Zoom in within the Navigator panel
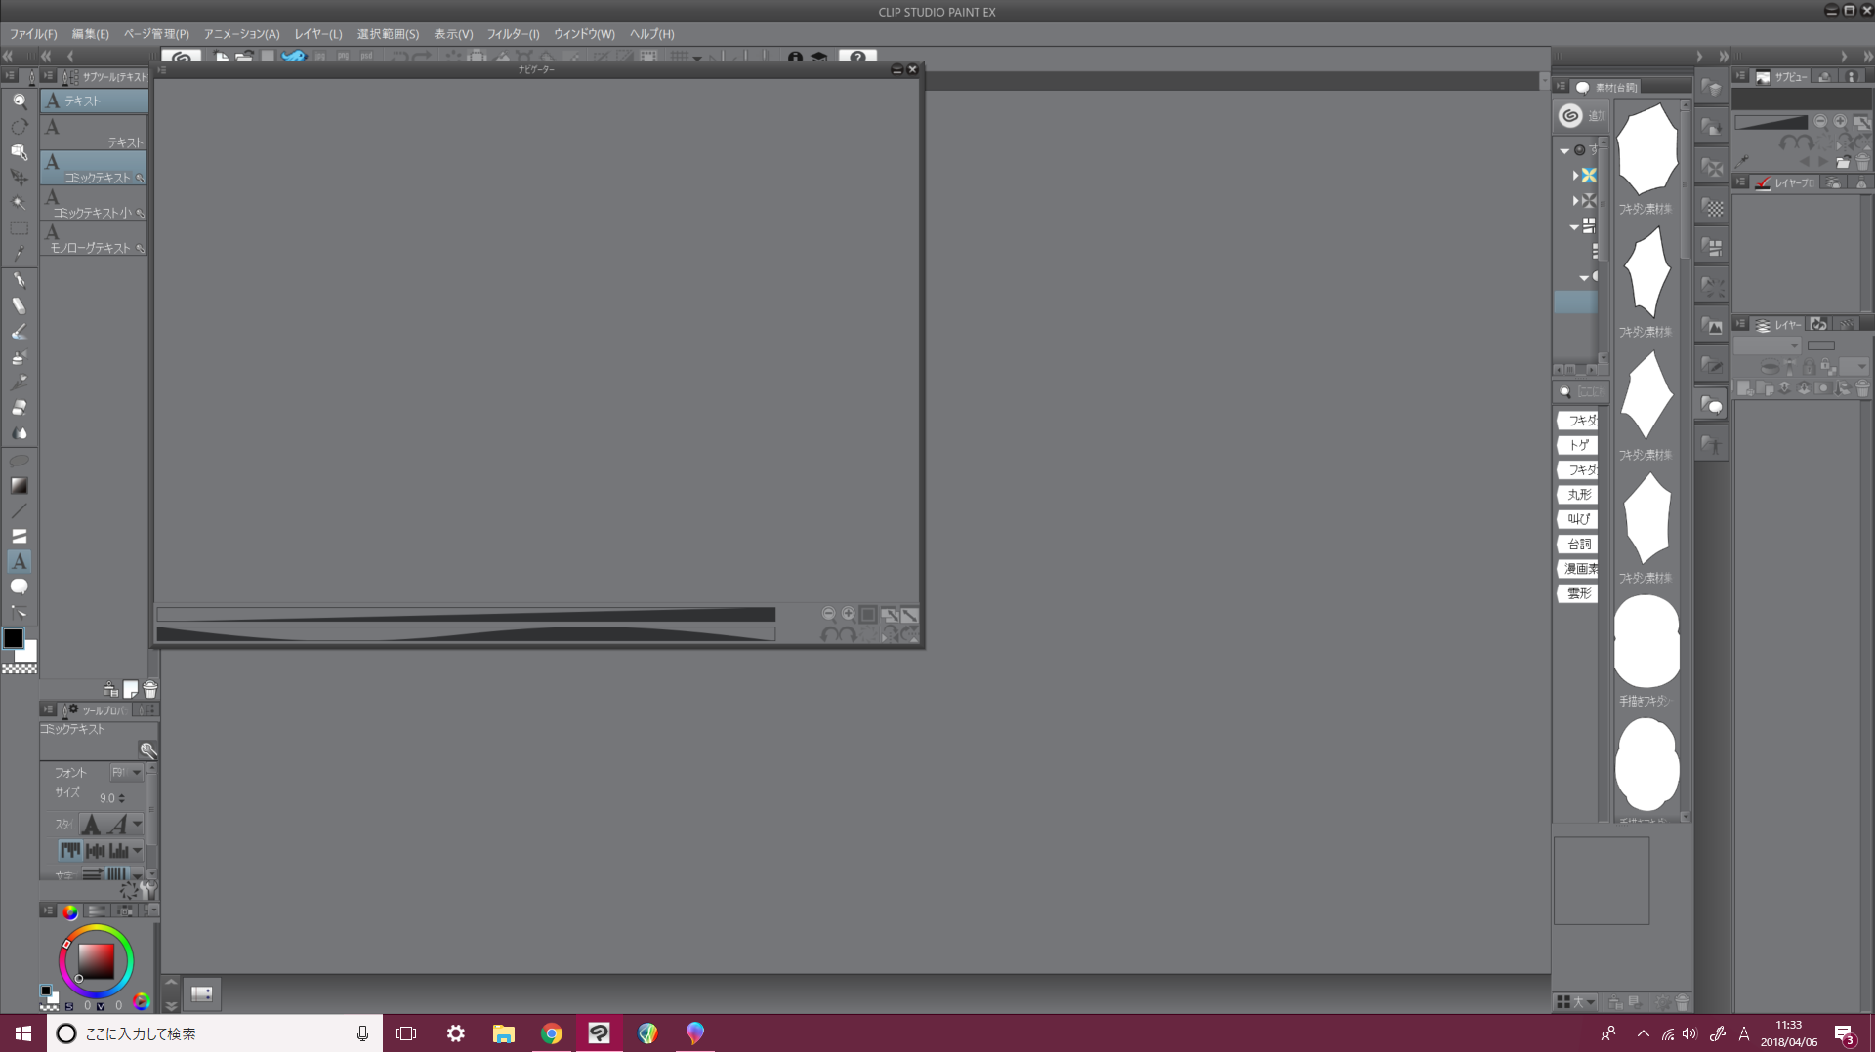The image size is (1875, 1052). point(849,614)
